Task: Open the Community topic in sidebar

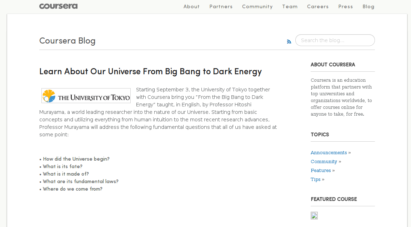Action: pos(324,161)
